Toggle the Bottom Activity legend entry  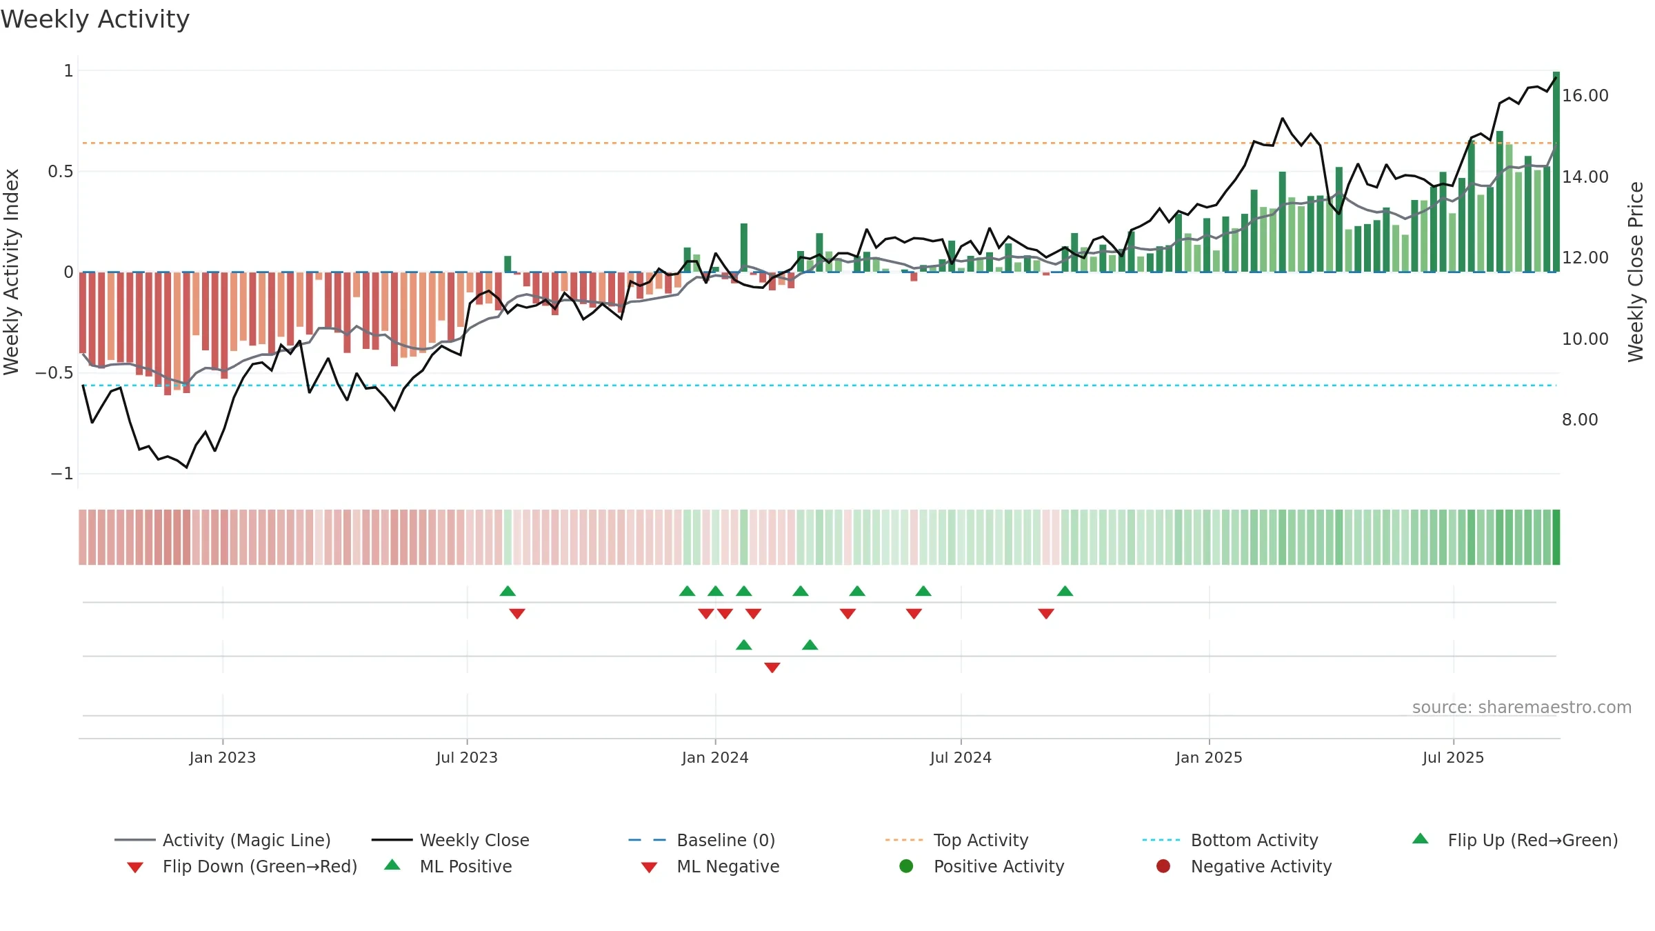[x=1230, y=840]
